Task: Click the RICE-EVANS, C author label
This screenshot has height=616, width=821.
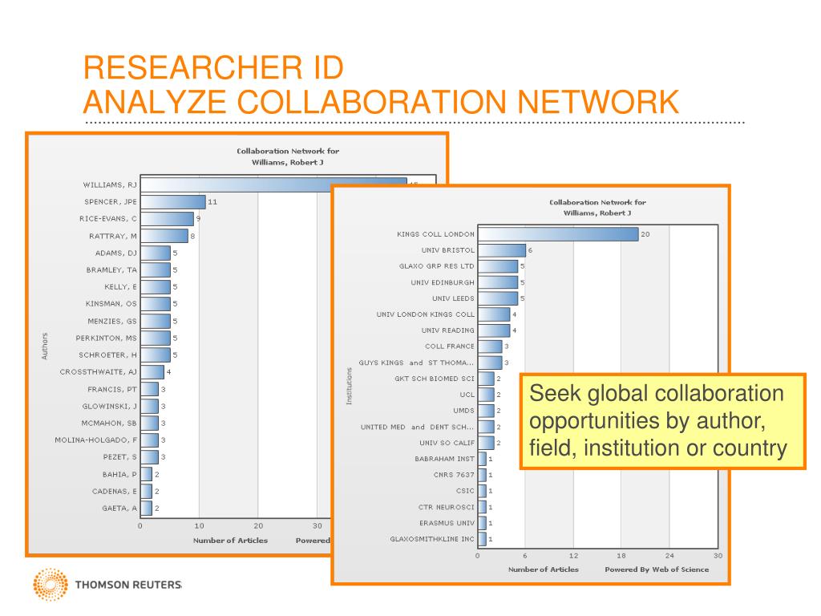Action: (x=108, y=218)
